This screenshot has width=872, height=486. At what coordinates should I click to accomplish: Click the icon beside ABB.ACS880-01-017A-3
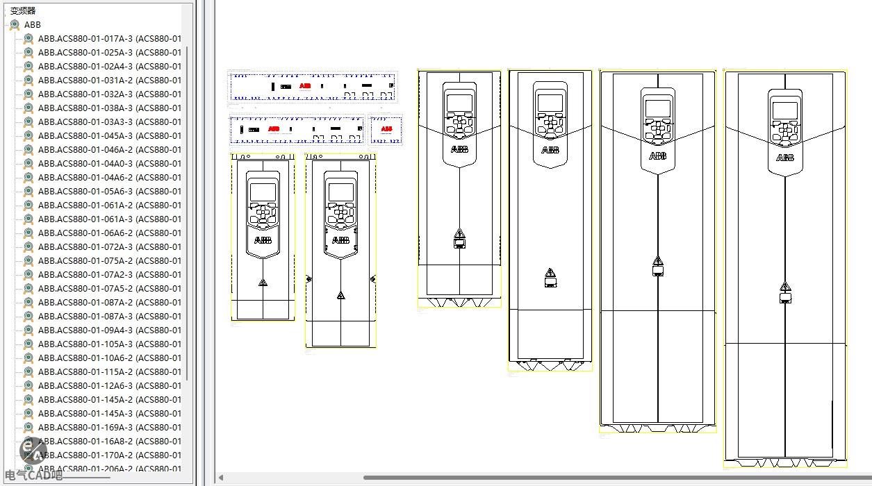pos(28,38)
